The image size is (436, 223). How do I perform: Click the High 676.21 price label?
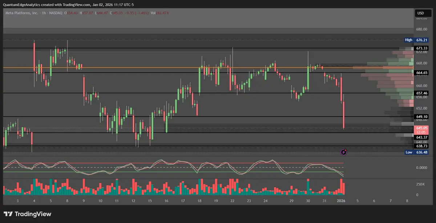(416, 40)
